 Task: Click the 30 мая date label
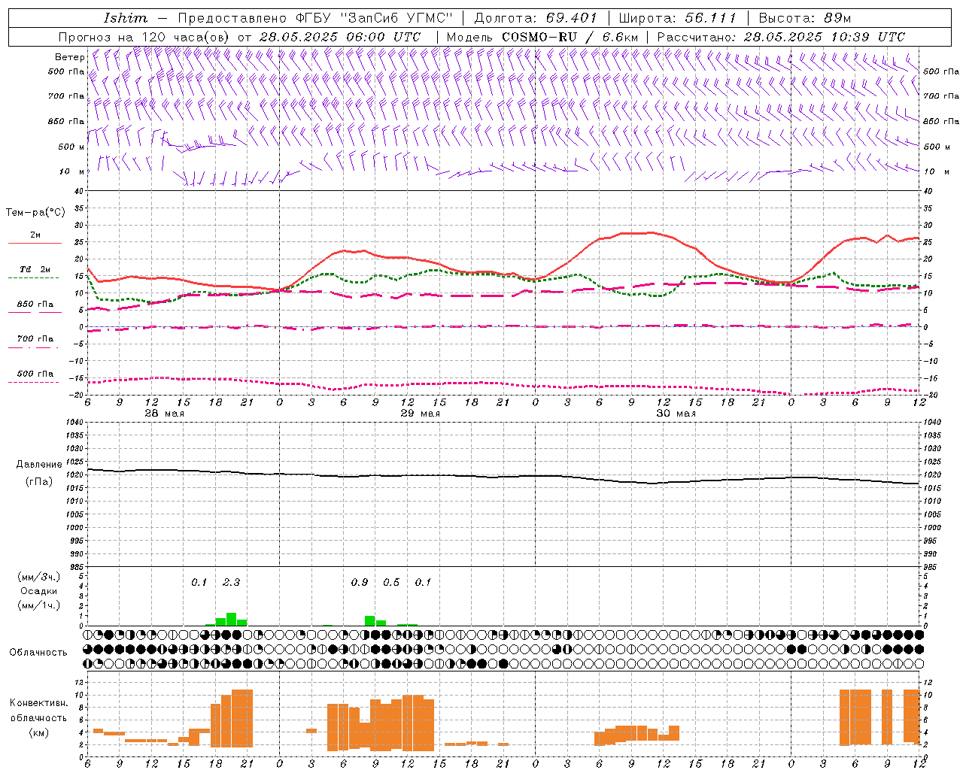click(676, 414)
